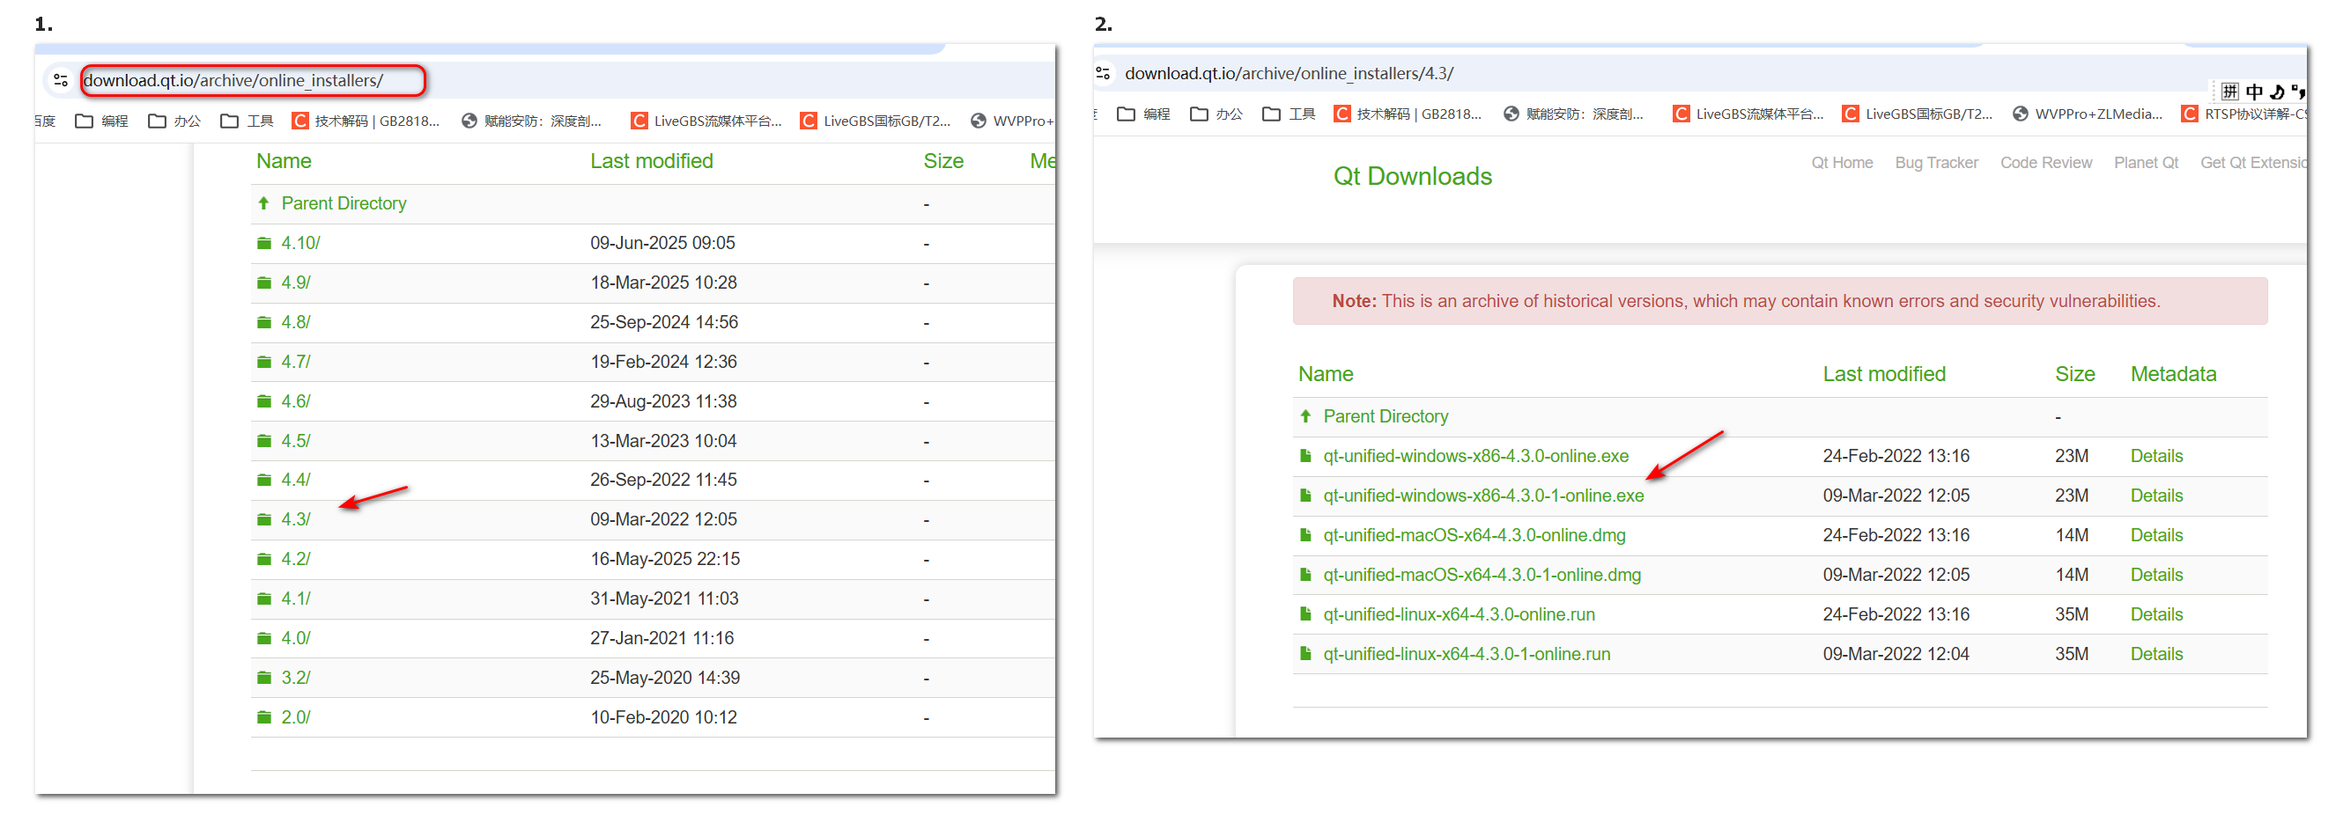Open LiveGBS流媒体平台 bookmark in right window
The width and height of the screenshot is (2343, 830).
coord(1749,114)
